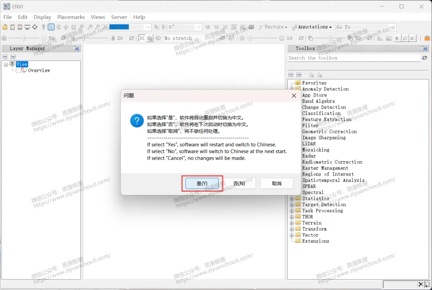This screenshot has height=290, width=432.
Task: Open the Edit menu
Action: (22, 17)
